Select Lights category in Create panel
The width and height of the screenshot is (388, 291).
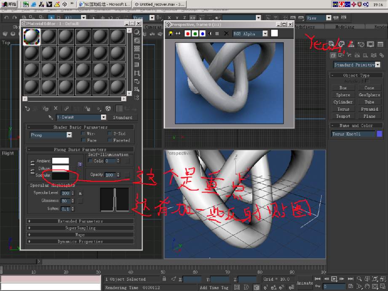[349, 55]
